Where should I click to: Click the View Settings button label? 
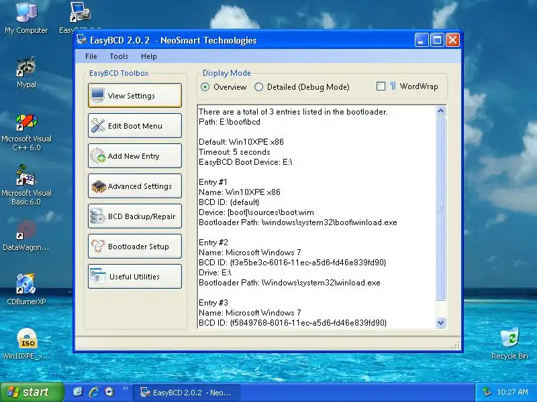(131, 96)
